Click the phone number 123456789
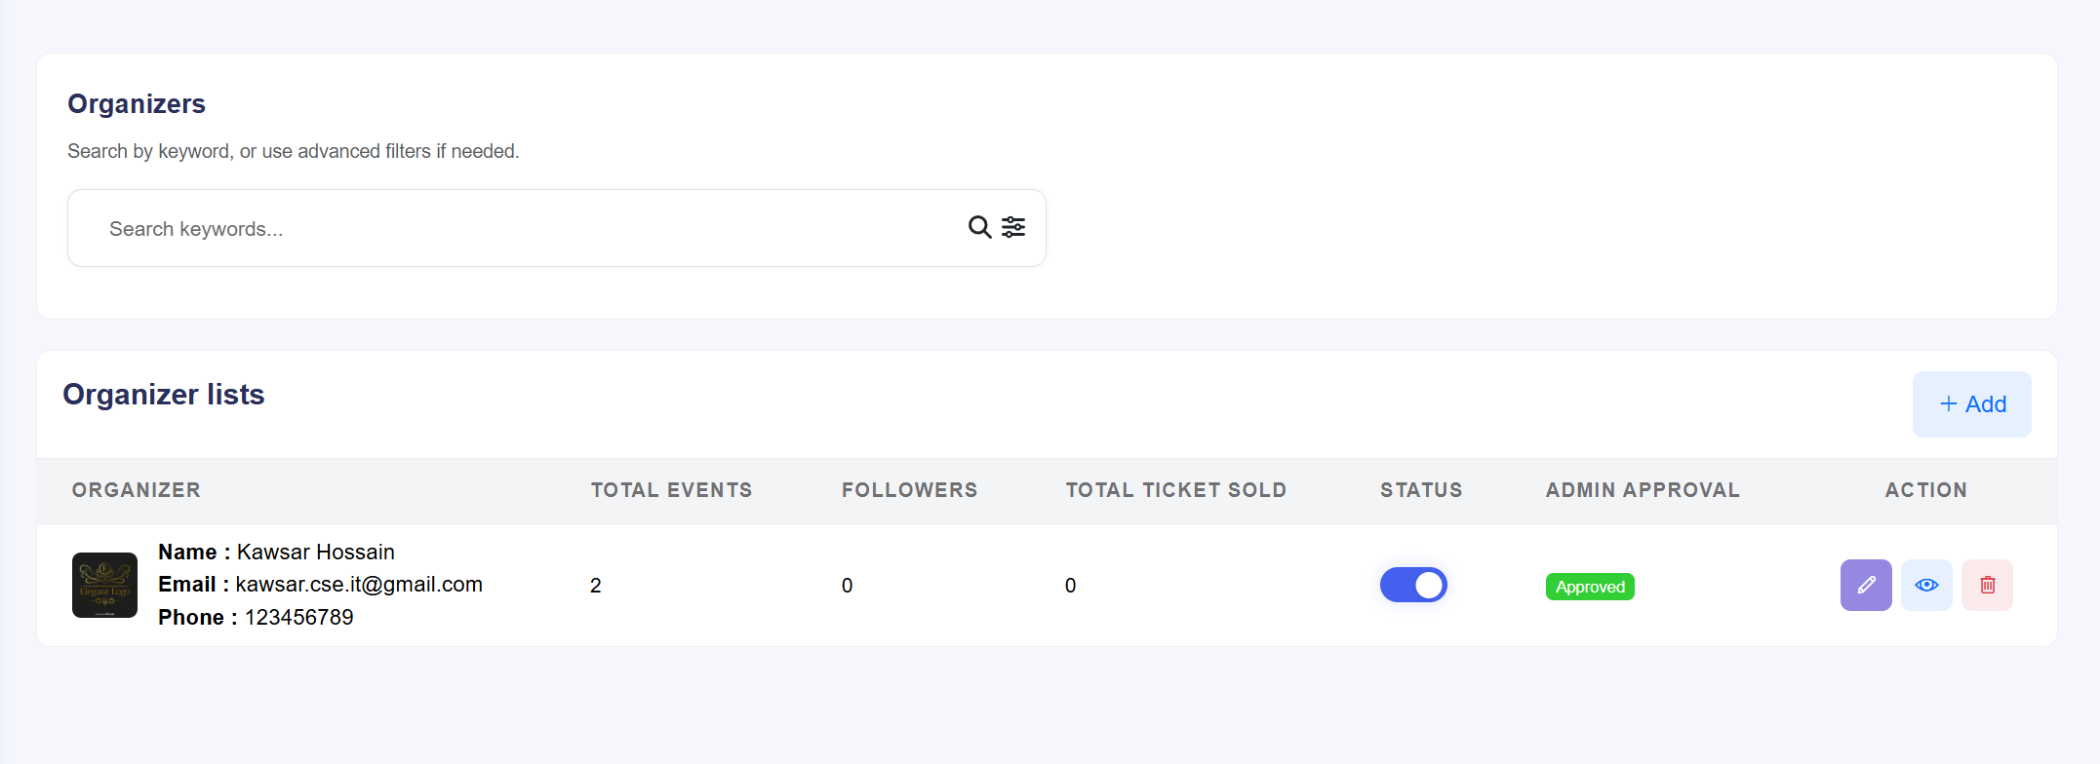Viewport: 2100px width, 764px height. (x=298, y=618)
